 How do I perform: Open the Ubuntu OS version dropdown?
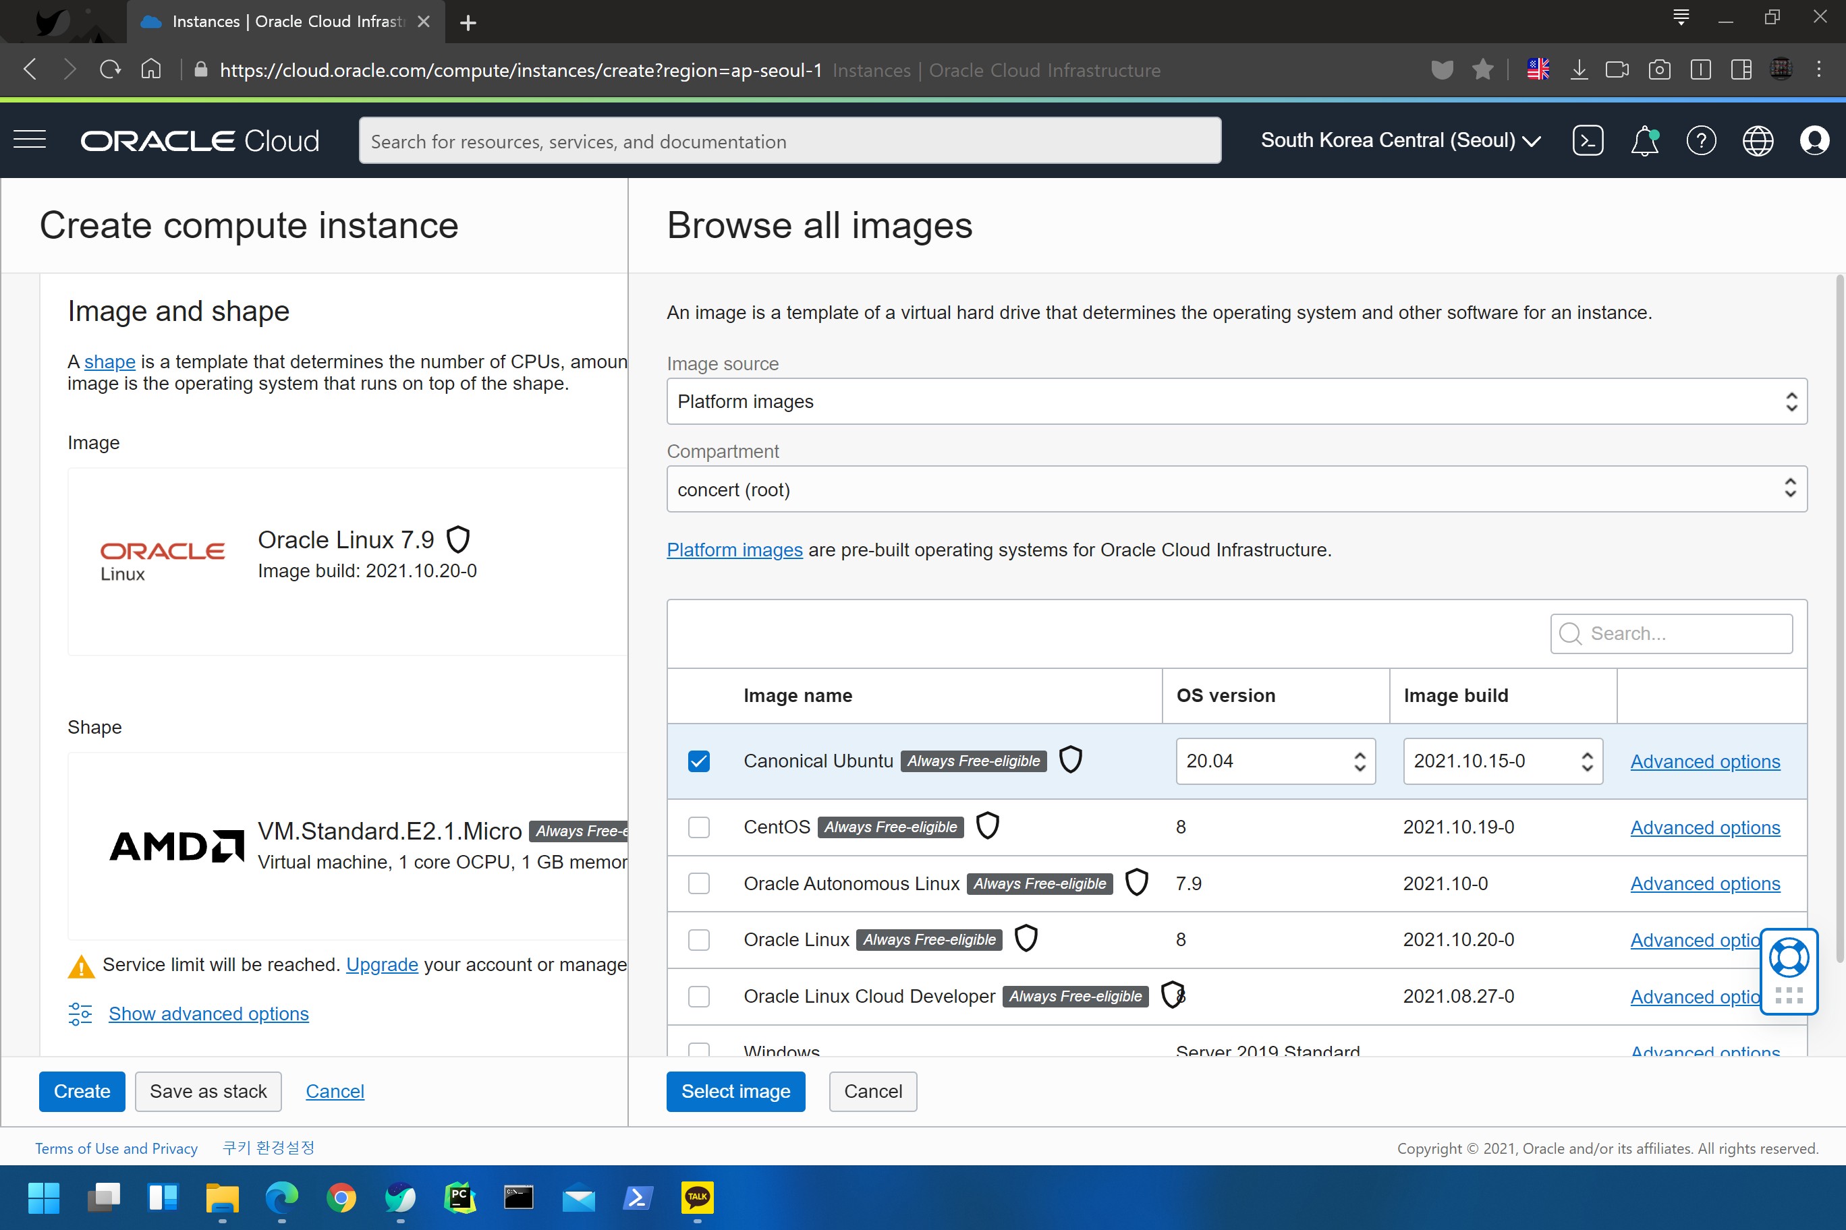point(1275,761)
